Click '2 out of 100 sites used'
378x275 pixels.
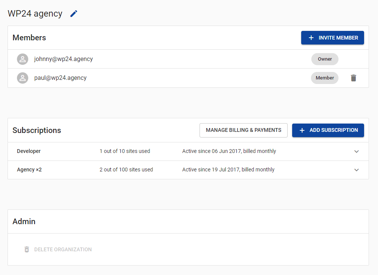coord(127,170)
